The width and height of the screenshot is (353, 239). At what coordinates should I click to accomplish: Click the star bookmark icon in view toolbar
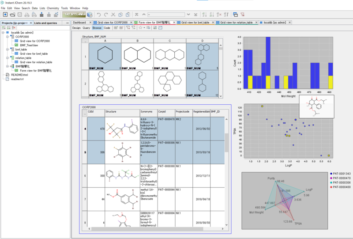pyautogui.click(x=140, y=27)
